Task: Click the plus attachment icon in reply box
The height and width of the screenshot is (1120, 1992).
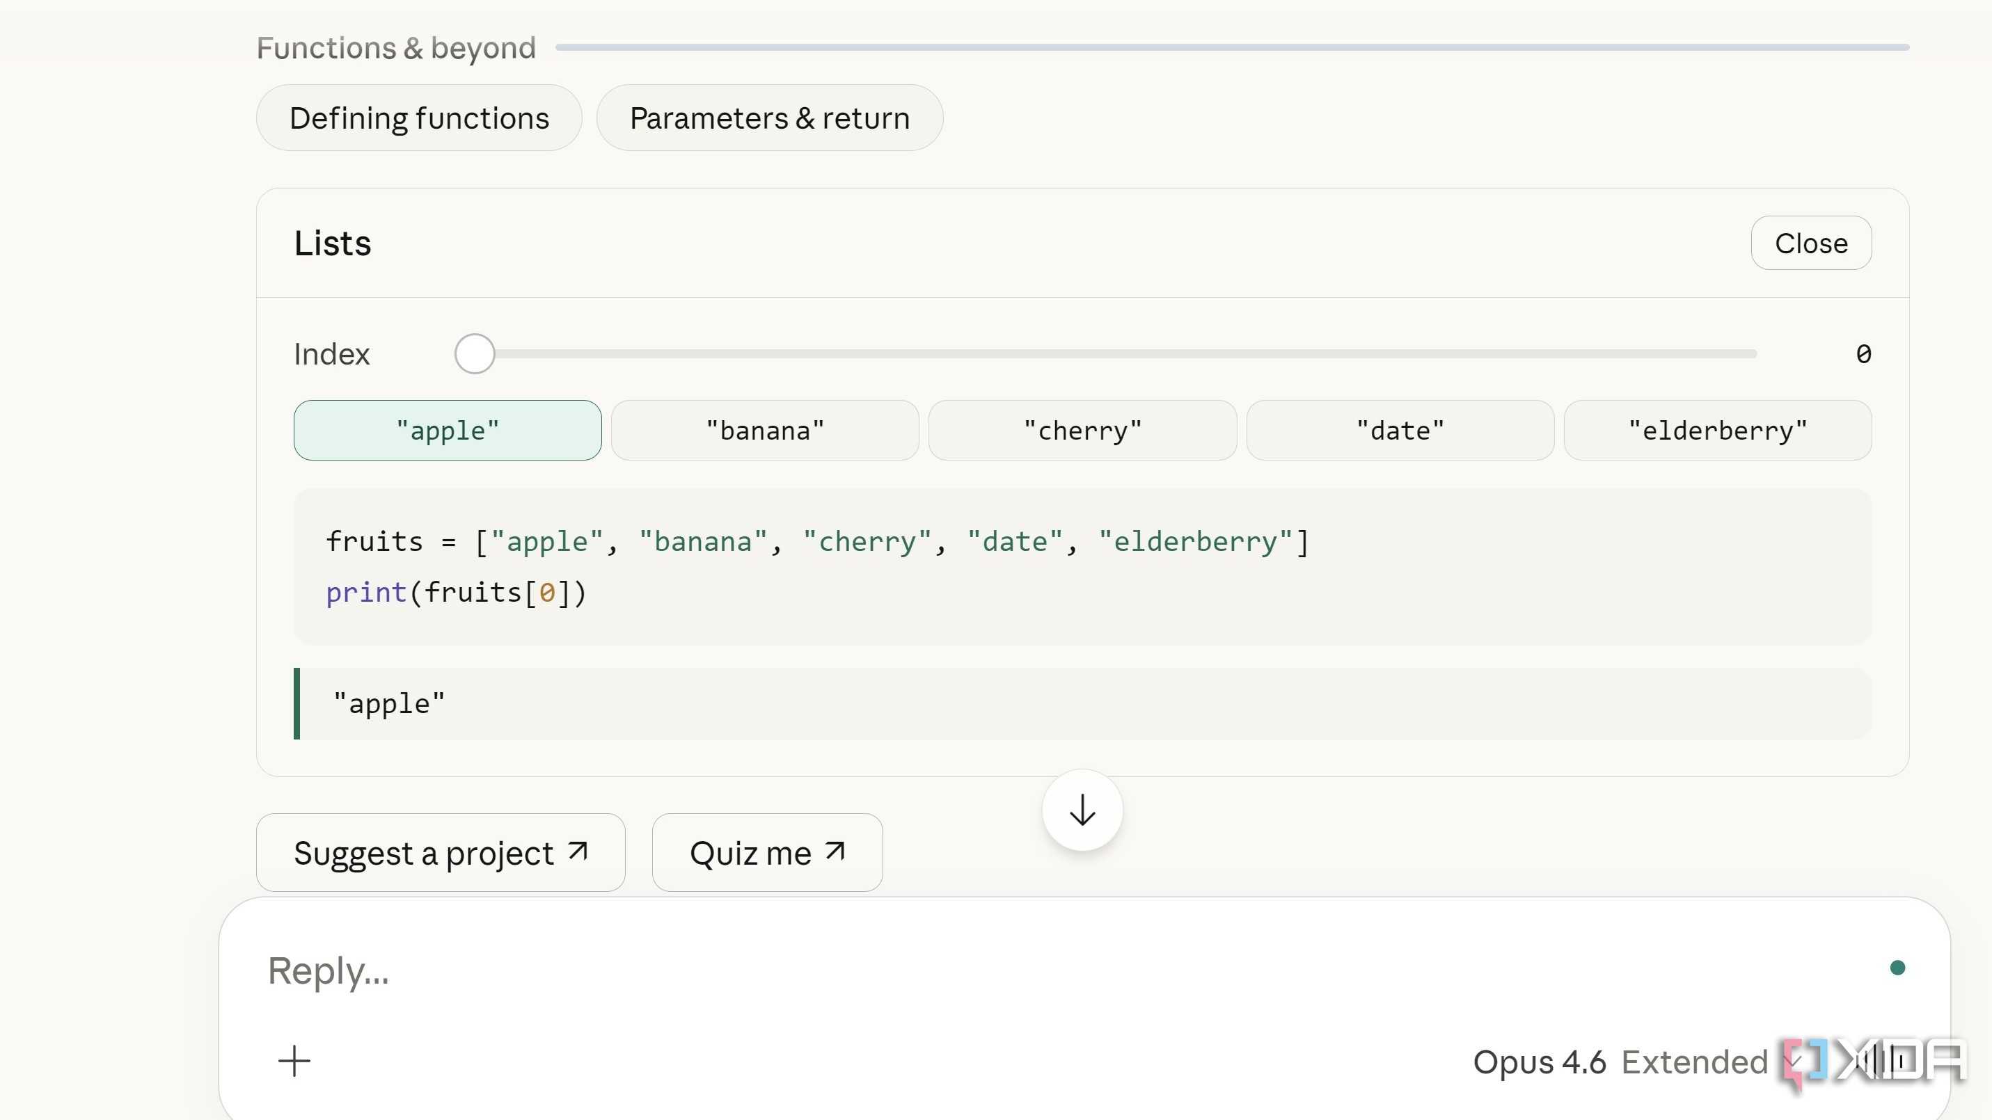Action: click(294, 1060)
